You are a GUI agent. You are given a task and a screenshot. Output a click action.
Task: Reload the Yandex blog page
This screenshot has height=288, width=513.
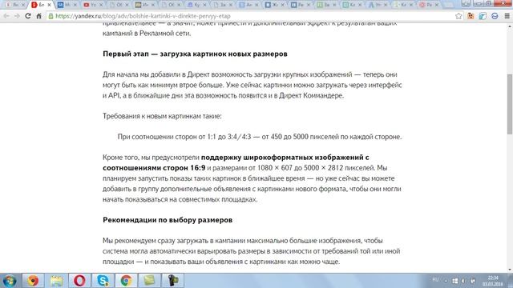28,16
